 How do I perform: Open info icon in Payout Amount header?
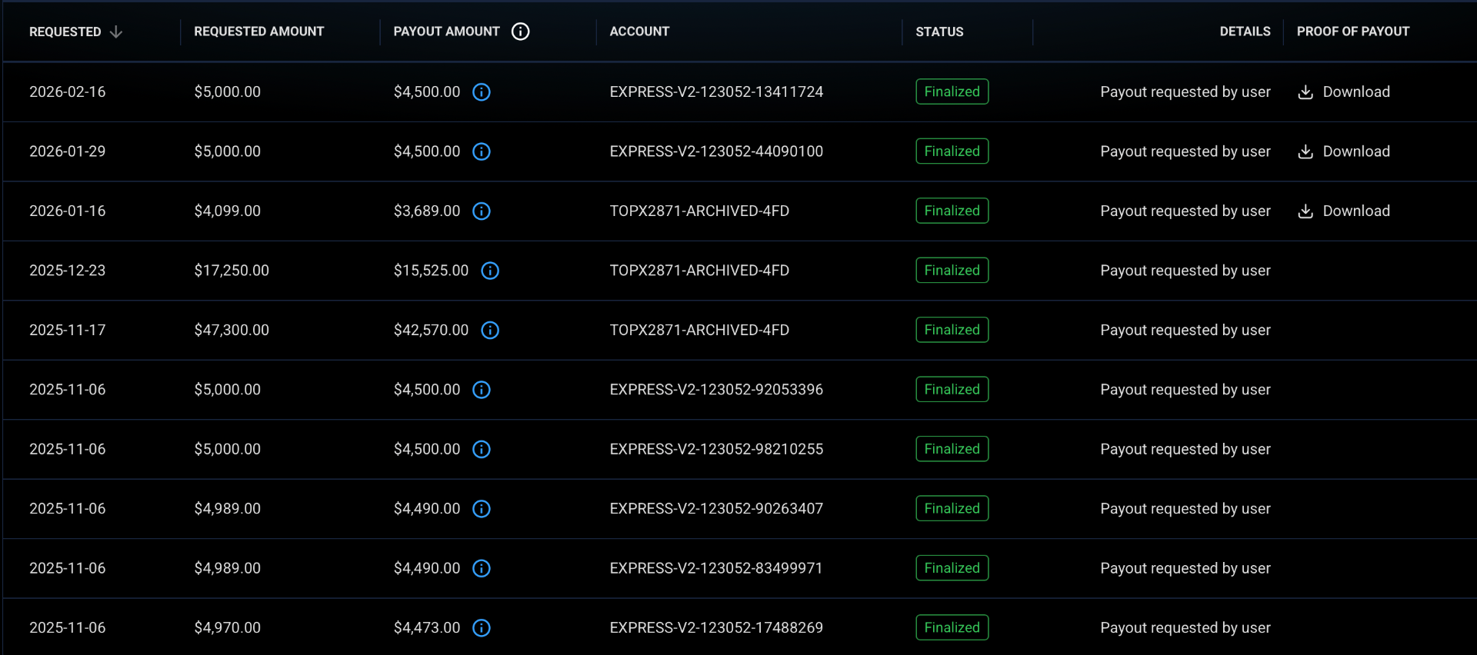521,32
